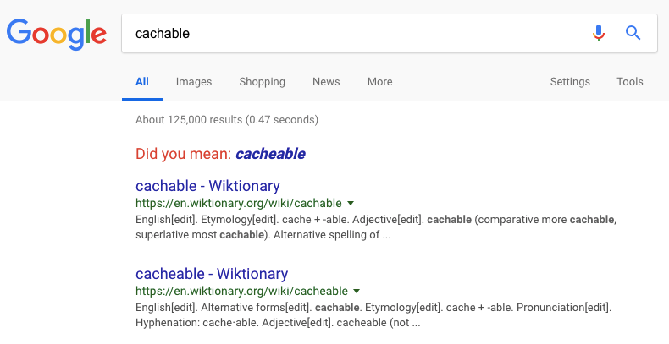Click the en.wiktionary.org/wiki/cachable green URL
The width and height of the screenshot is (669, 344).
[239, 203]
